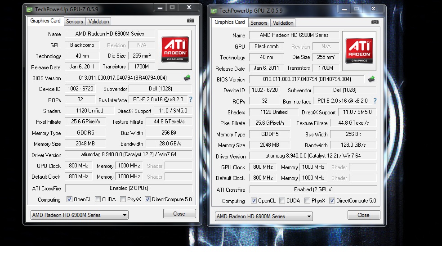Click the Release Date Jan 6, 2011 field in right window

click(266, 68)
